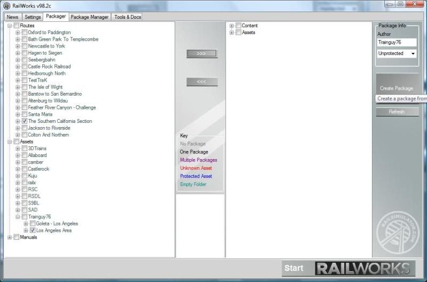Click the Refresh button
427x282 pixels.
point(397,112)
